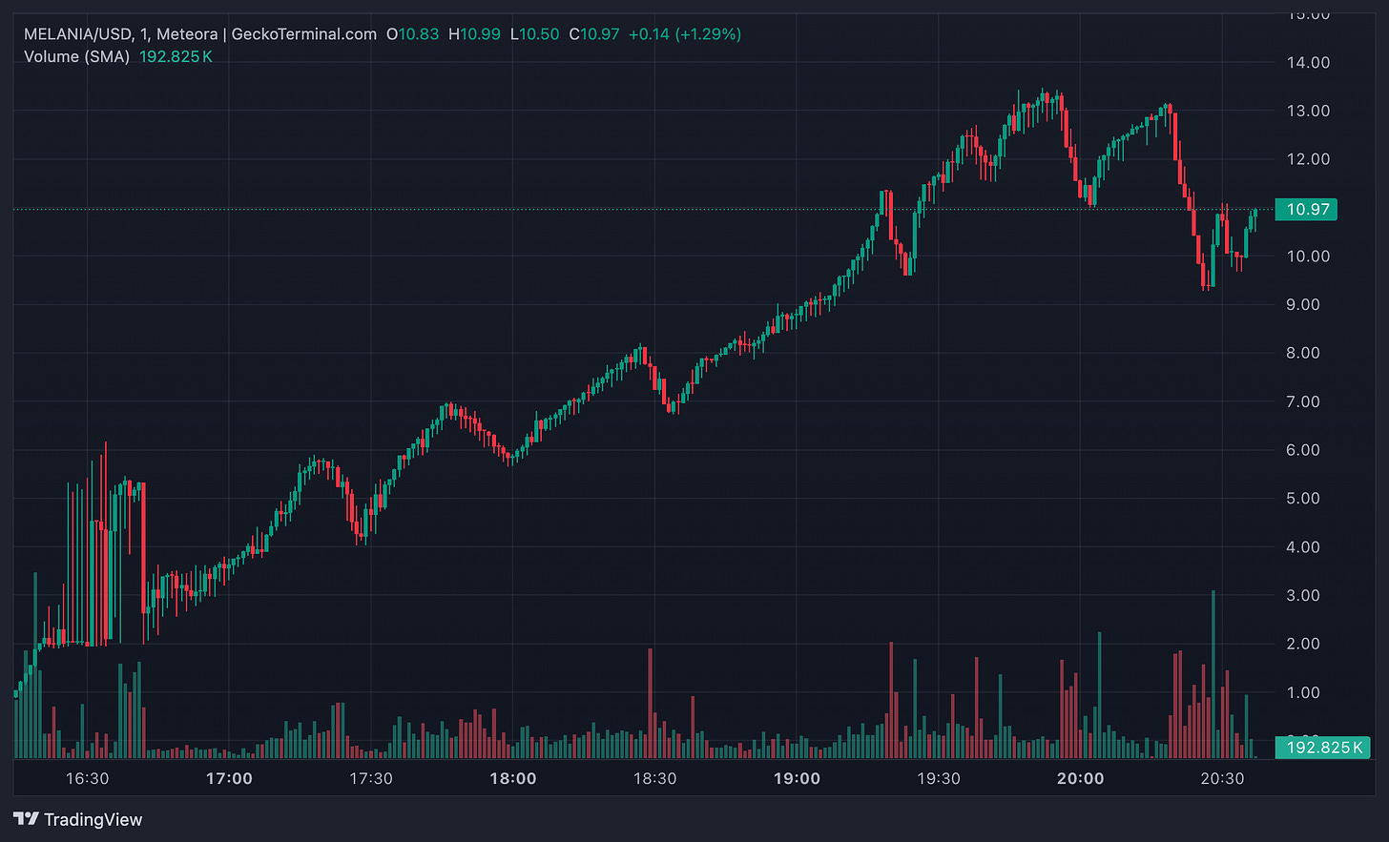Click the 20:00 time axis label

[1081, 778]
